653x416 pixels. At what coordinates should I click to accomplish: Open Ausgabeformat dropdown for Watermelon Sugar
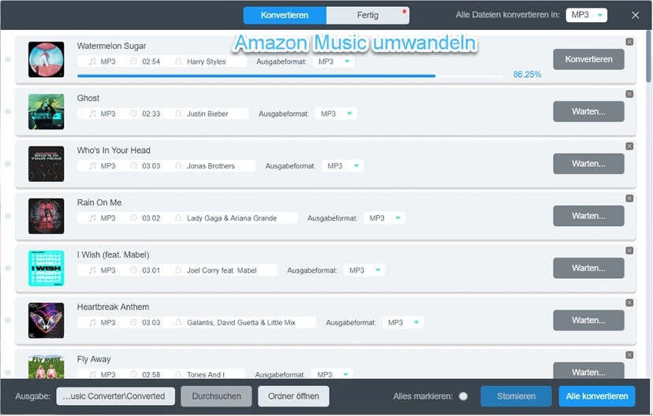click(334, 61)
